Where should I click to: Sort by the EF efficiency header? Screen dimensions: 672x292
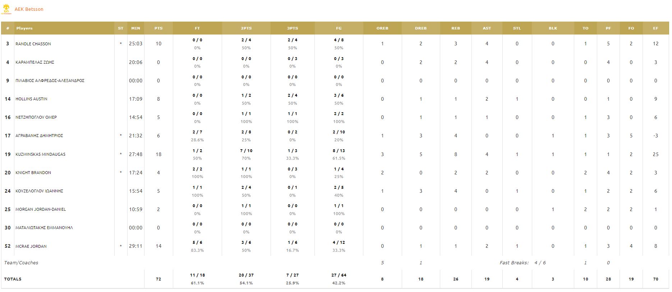655,28
